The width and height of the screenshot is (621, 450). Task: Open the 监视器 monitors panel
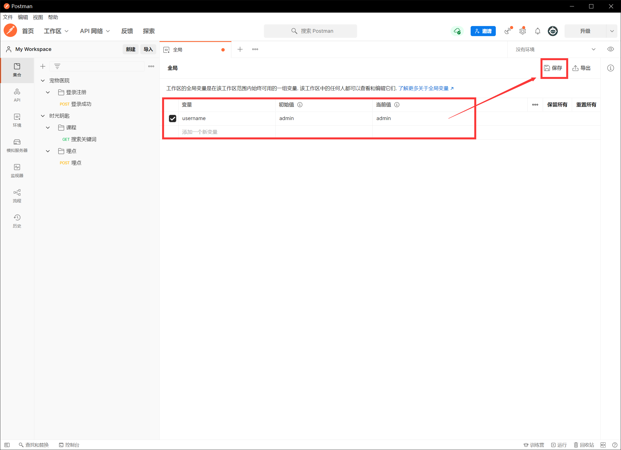point(17,171)
